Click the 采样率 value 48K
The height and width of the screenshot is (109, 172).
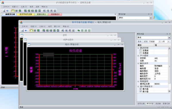pyautogui.click(x=156, y=58)
